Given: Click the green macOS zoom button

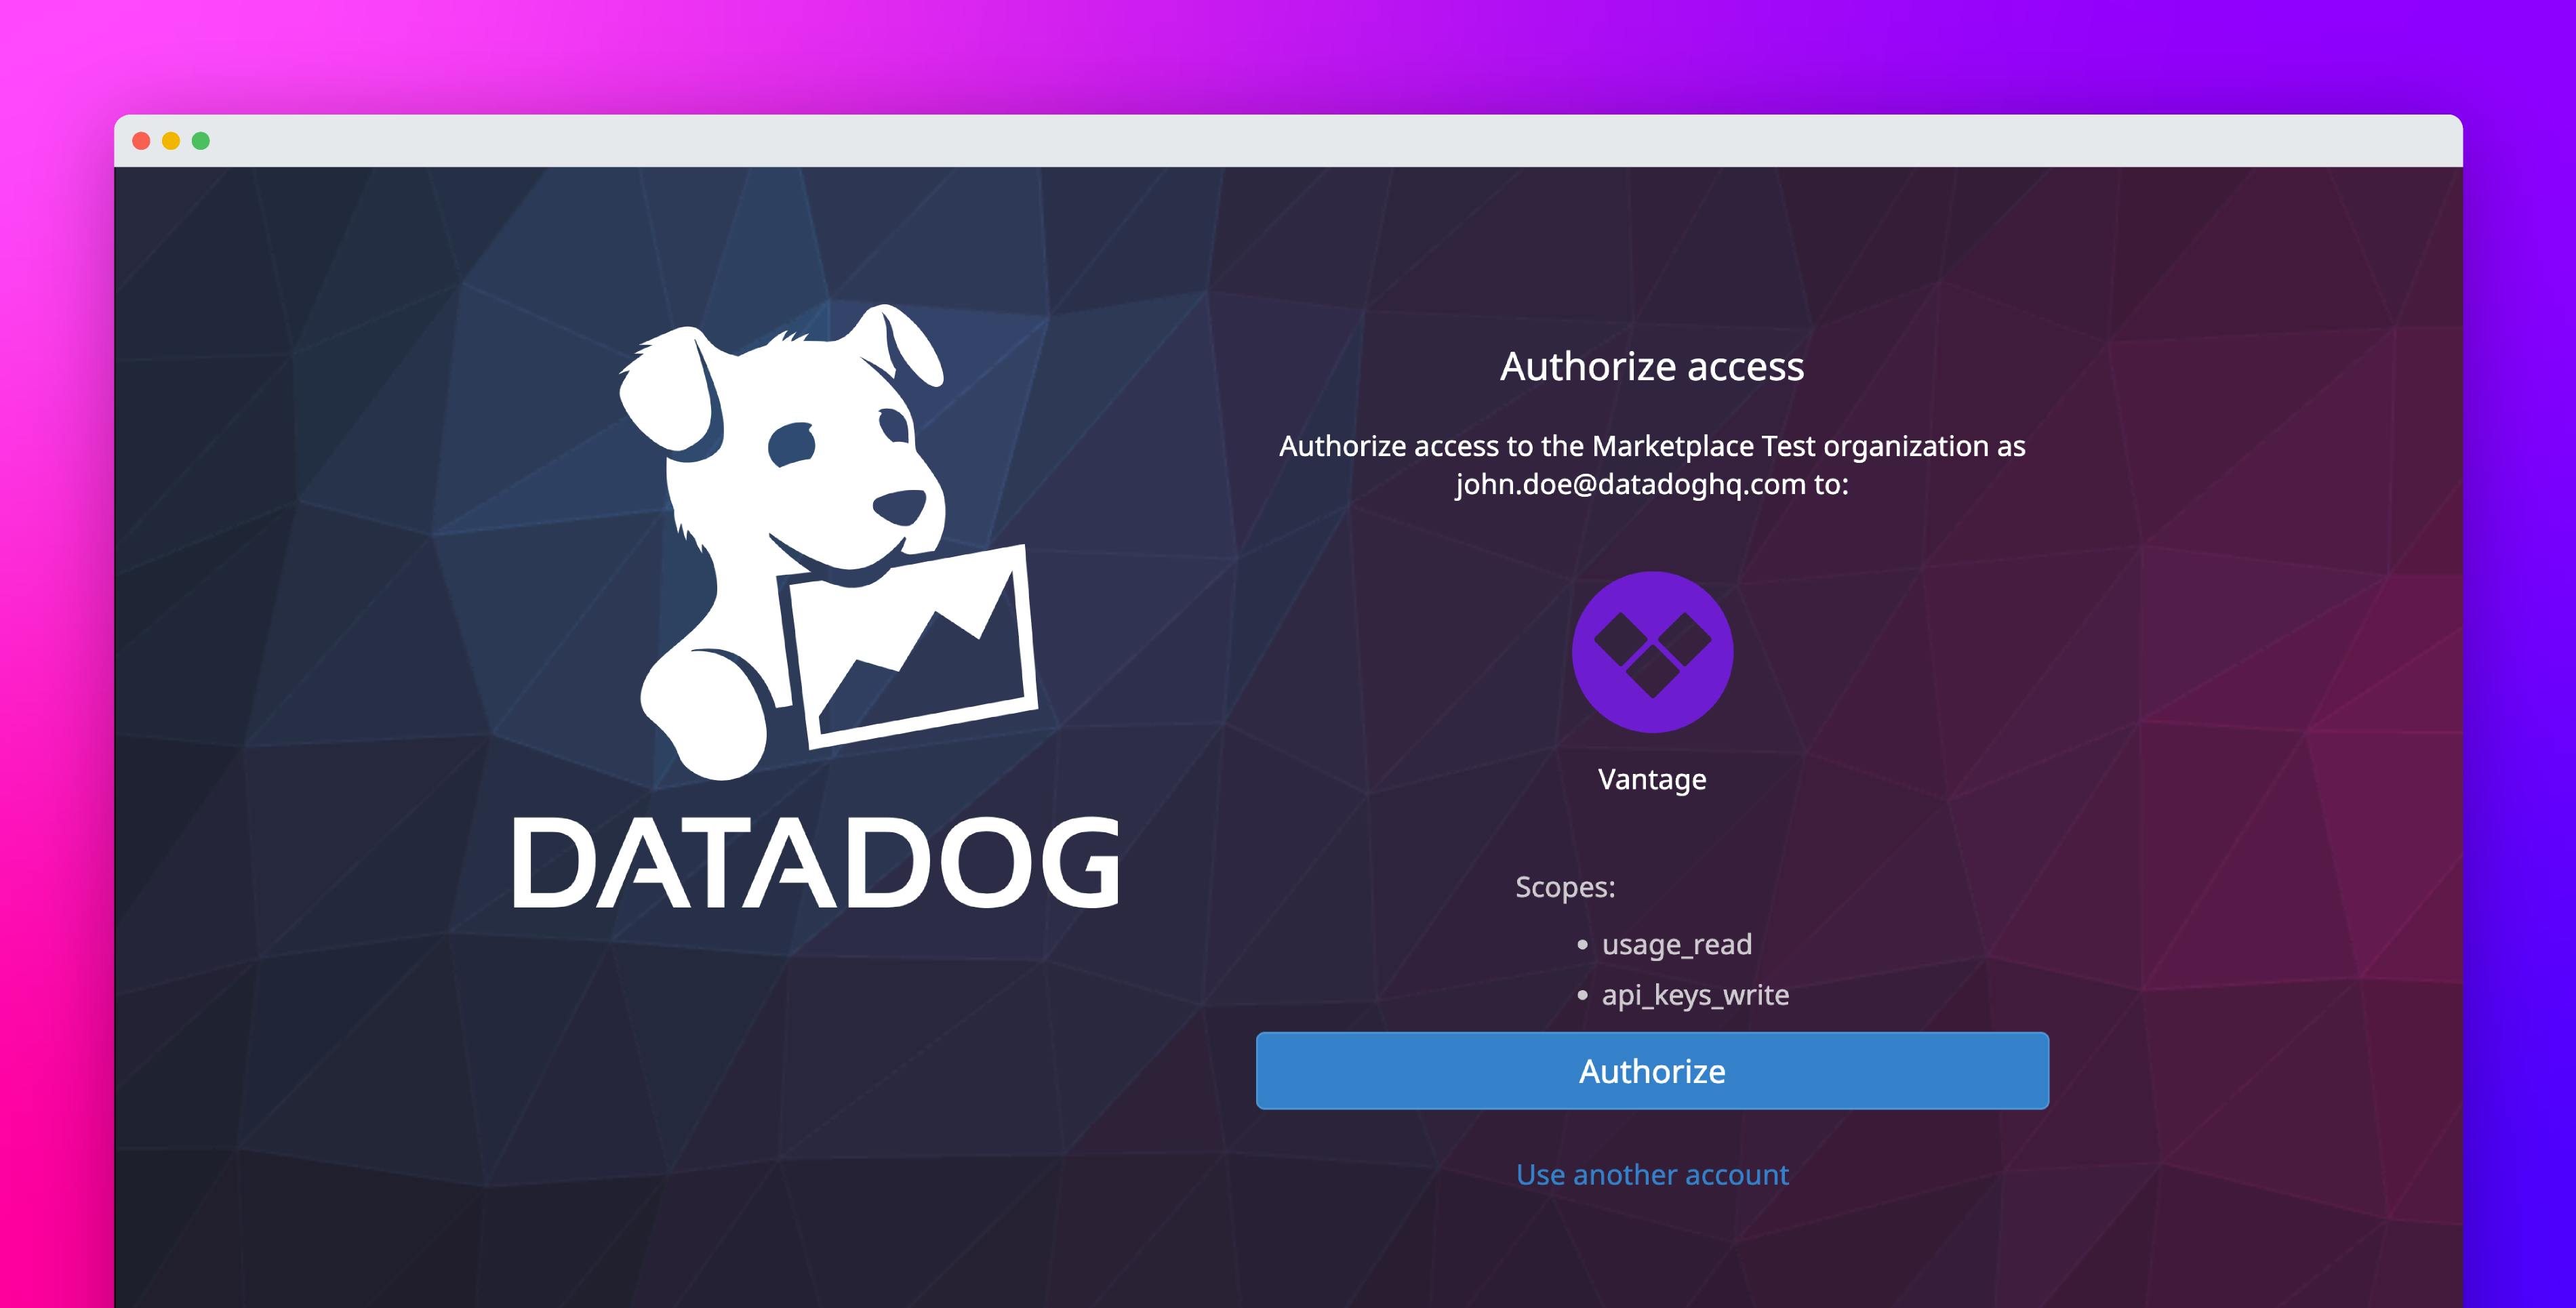Looking at the screenshot, I should tap(201, 142).
